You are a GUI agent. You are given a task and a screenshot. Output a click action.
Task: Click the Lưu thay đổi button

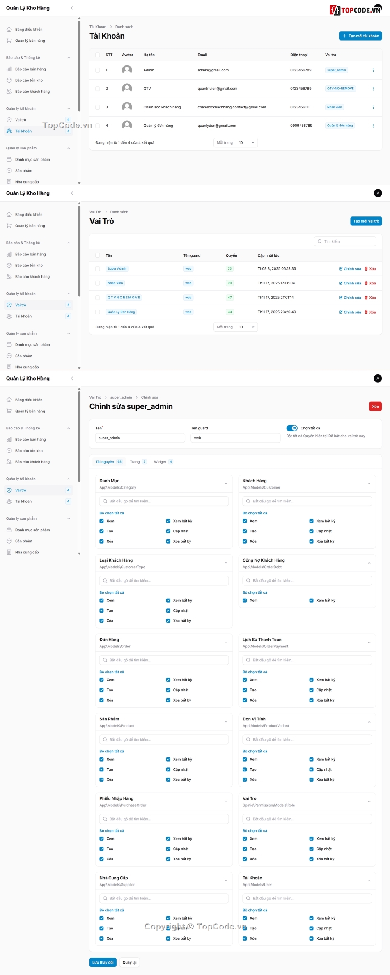pyautogui.click(x=103, y=962)
